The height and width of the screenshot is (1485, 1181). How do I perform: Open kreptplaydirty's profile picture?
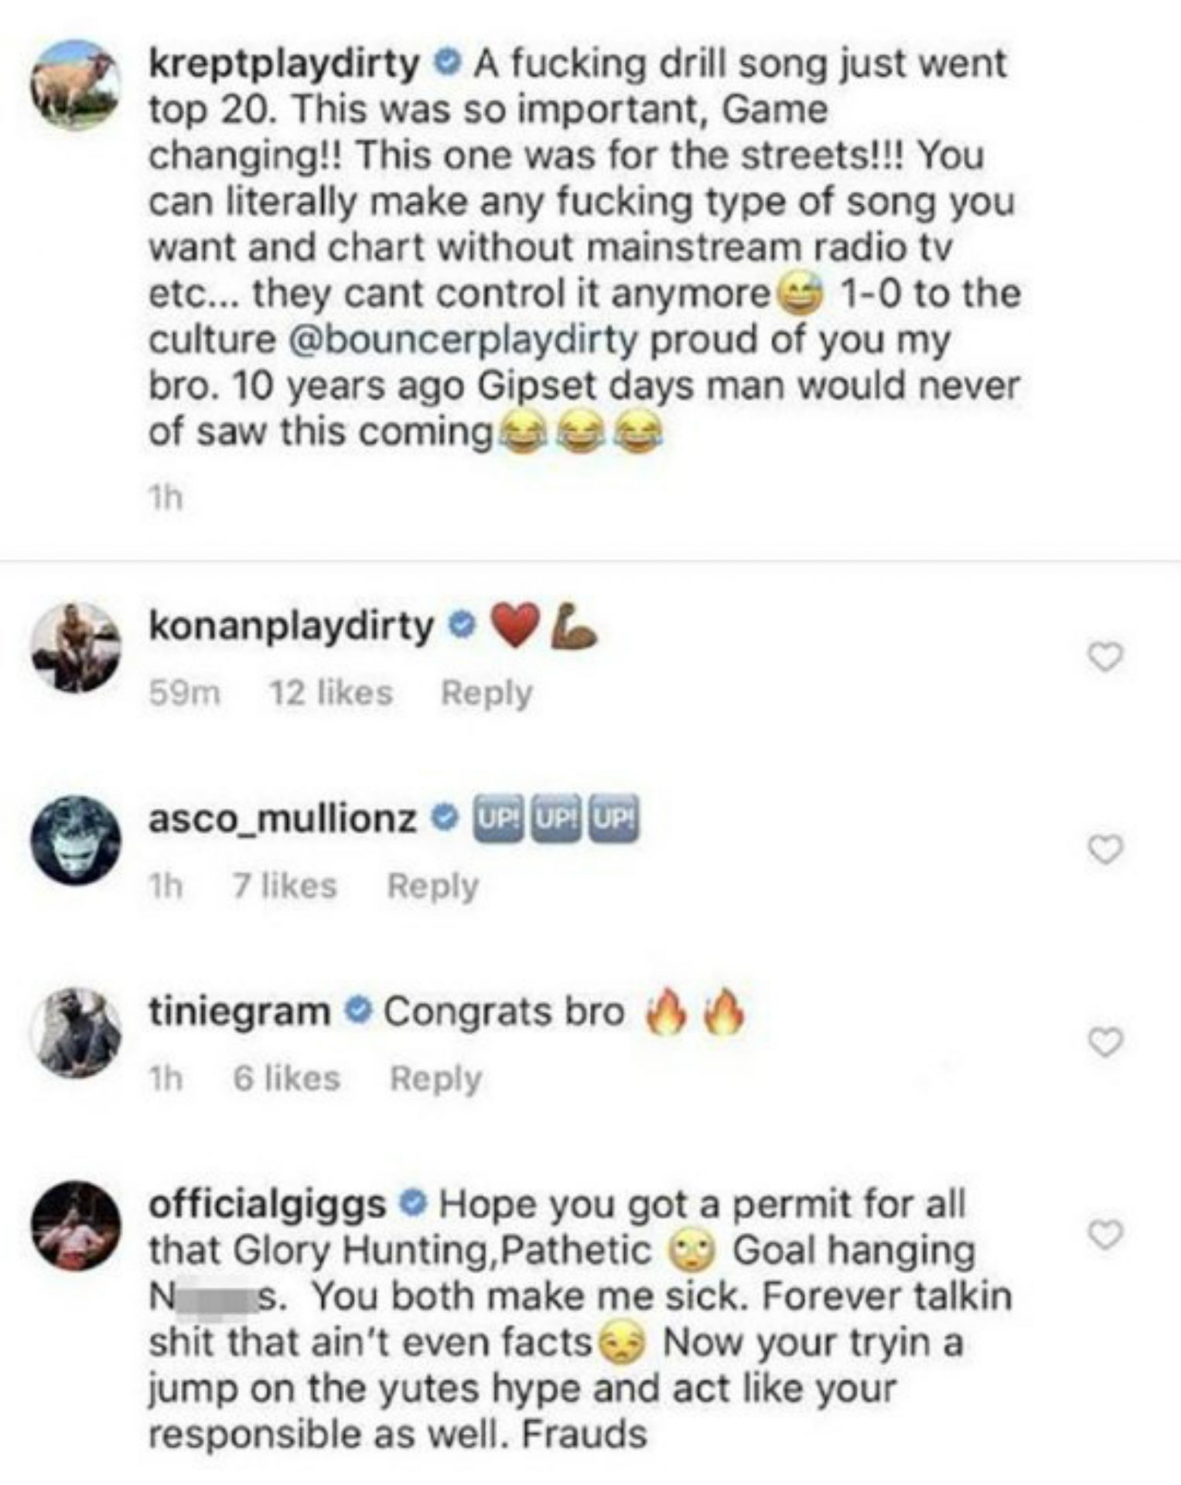pos(76,85)
